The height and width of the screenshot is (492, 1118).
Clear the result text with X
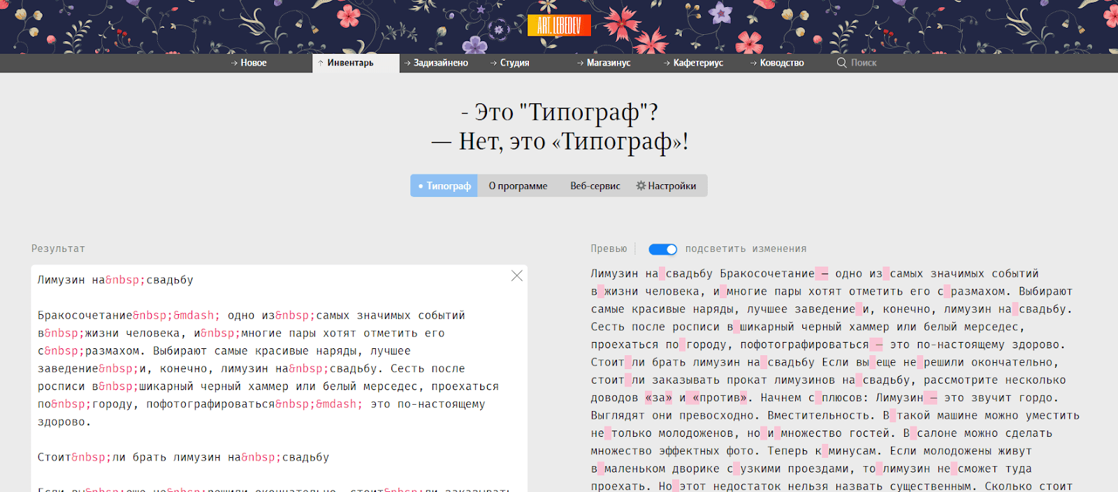pyautogui.click(x=517, y=276)
